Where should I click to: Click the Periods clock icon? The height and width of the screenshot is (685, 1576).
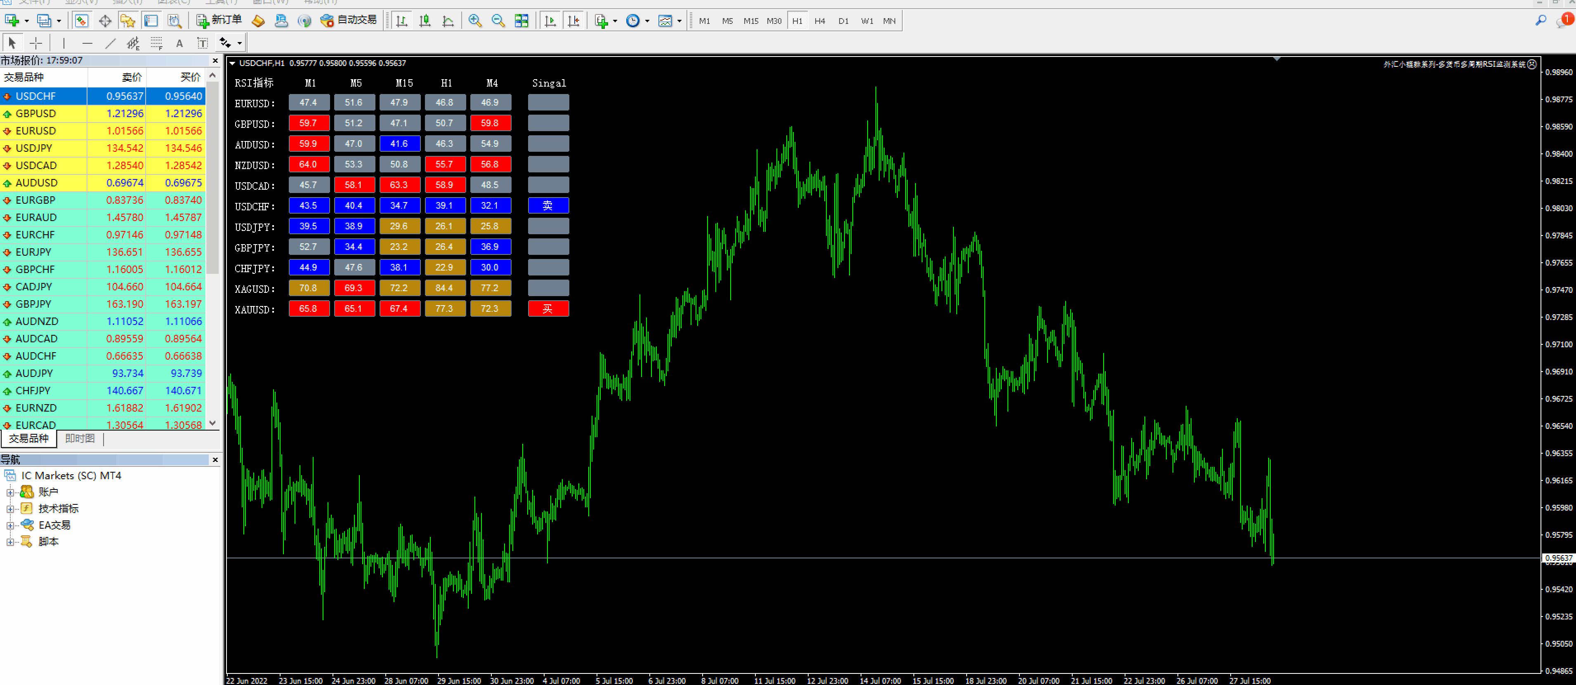click(x=633, y=21)
